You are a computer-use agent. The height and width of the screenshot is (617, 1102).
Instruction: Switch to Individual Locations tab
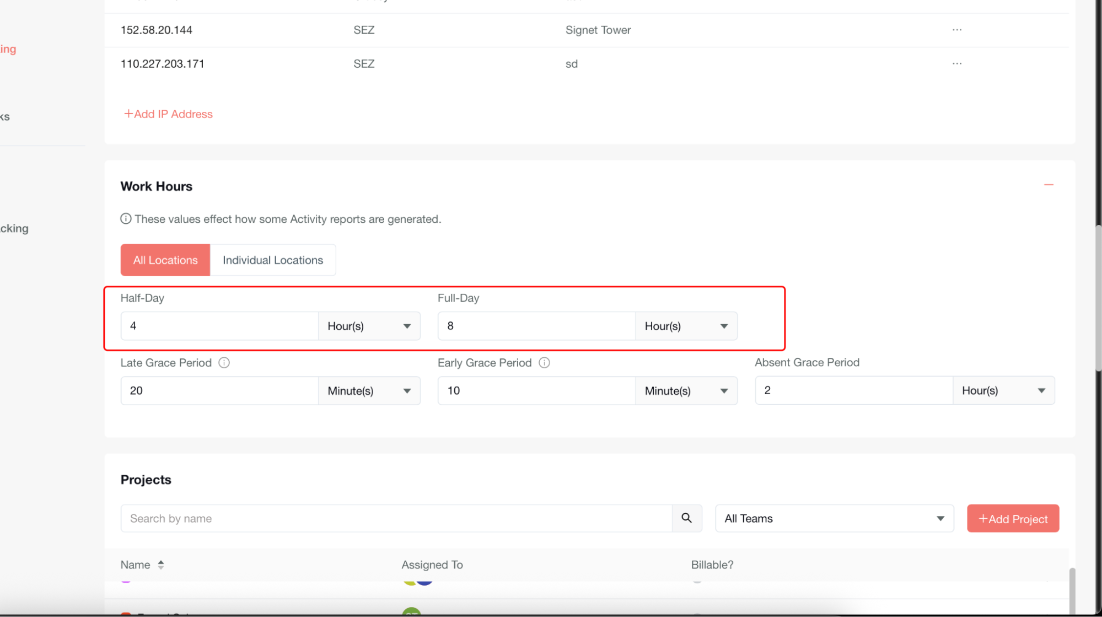point(272,260)
